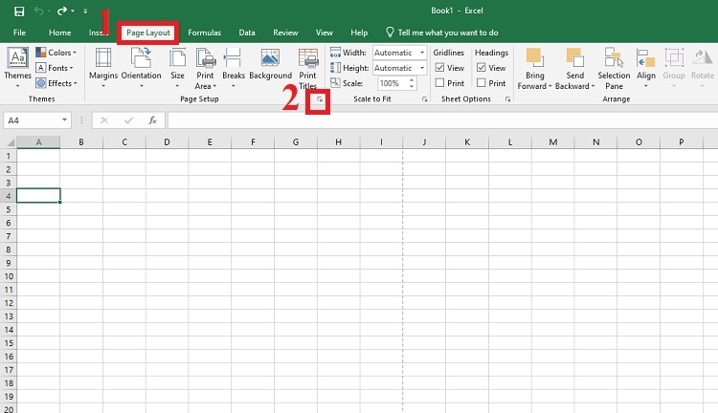Switch to the Formulas tab
This screenshot has height=413, width=718.
204,33
